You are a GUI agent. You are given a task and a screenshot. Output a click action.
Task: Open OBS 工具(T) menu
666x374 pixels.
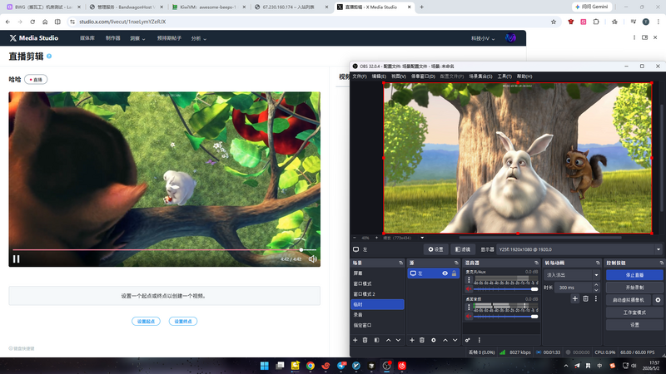504,76
